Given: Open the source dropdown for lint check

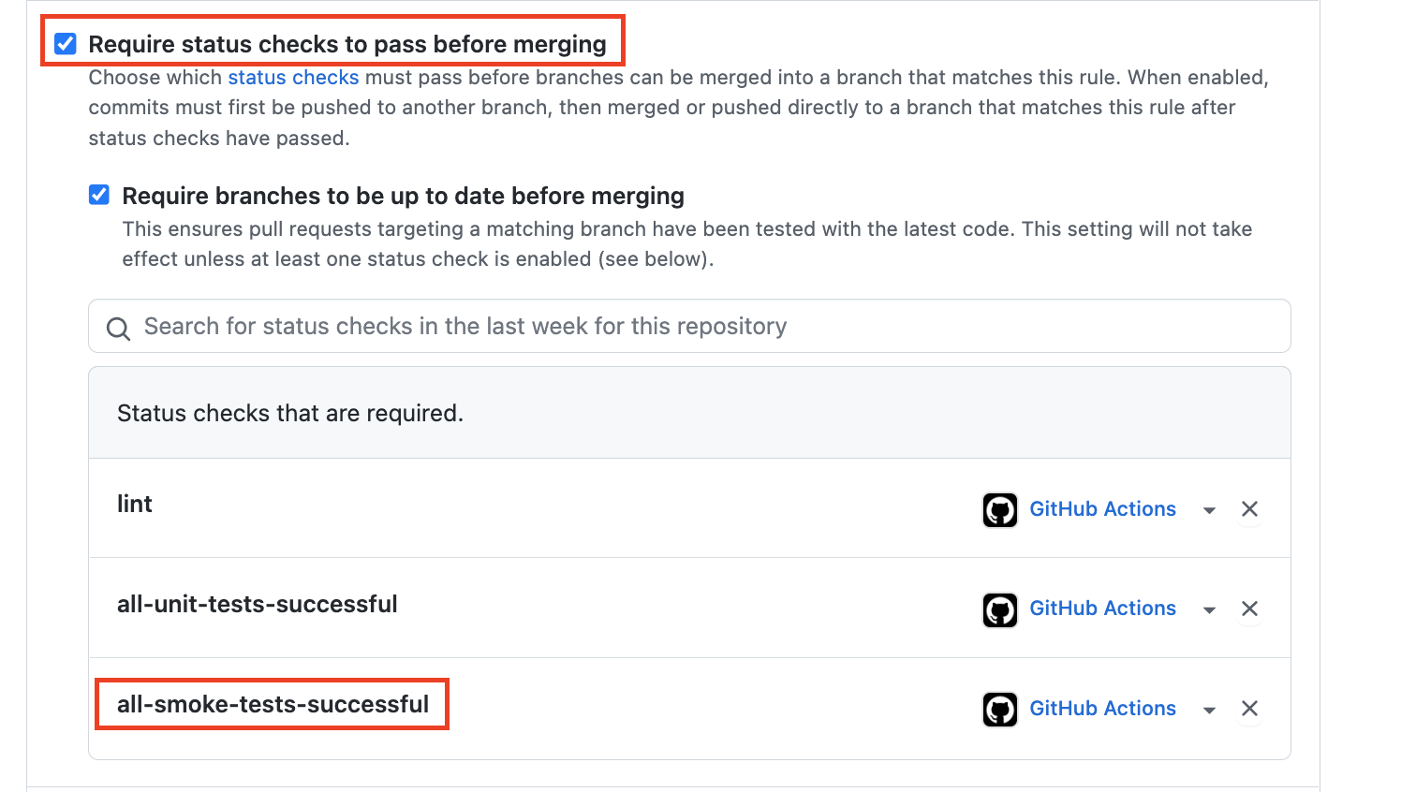Looking at the screenshot, I should (1209, 509).
